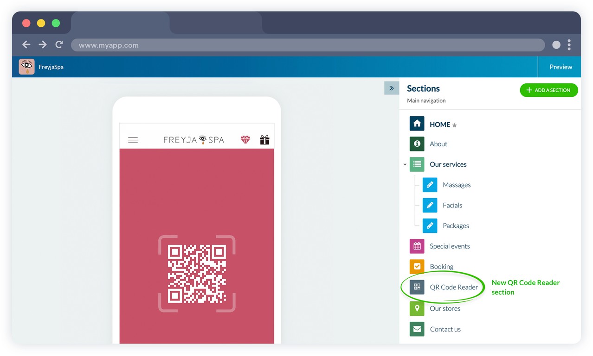Click the QR code scanner frame in preview
Viewport: 593px width, 356px height.
[197, 274]
